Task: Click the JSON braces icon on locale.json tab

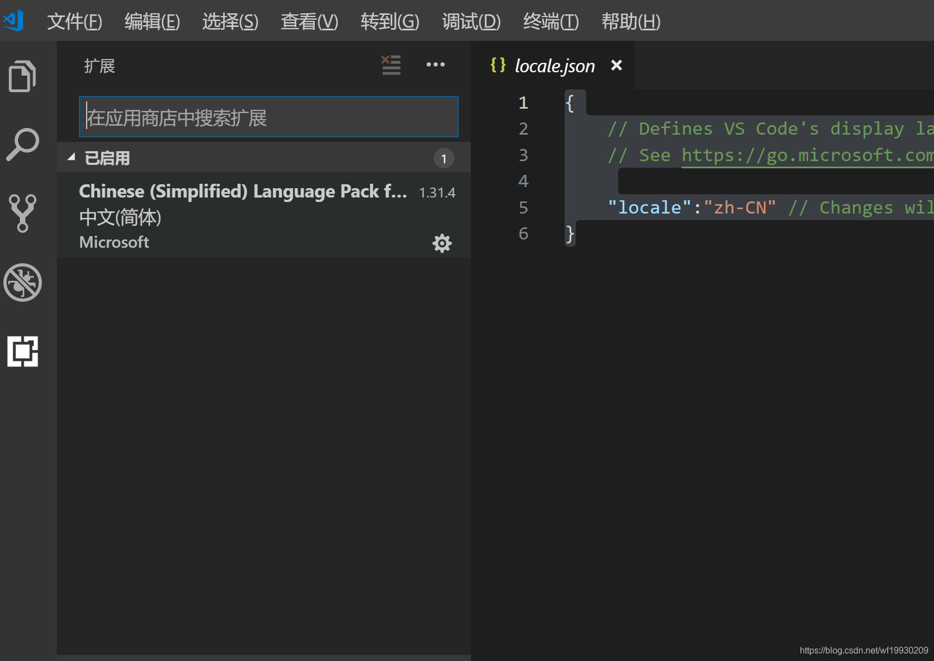Action: point(498,65)
